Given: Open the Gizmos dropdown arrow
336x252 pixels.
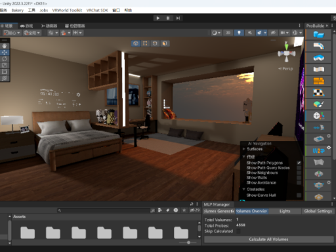Looking at the screenshot, I should coord(301,33).
